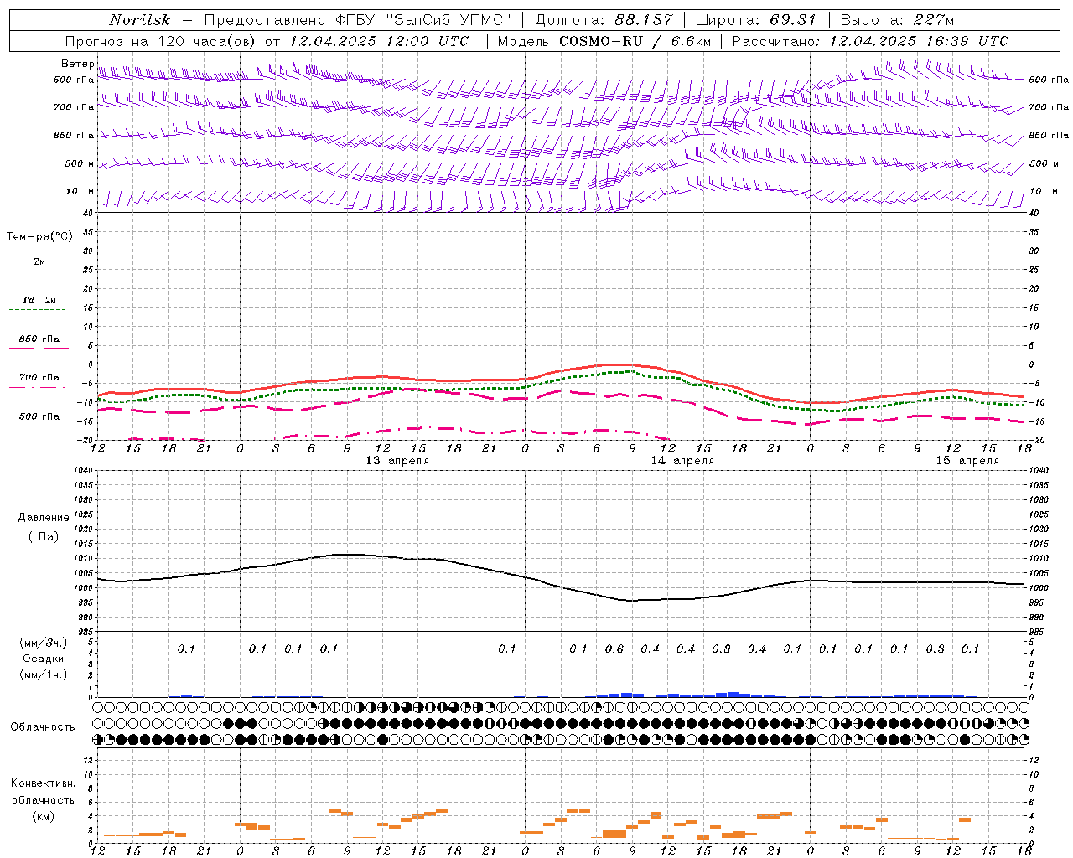Click the 0.8 precipitation value
Image resolution: width=1073 pixels, height=858 pixels.
click(721, 649)
